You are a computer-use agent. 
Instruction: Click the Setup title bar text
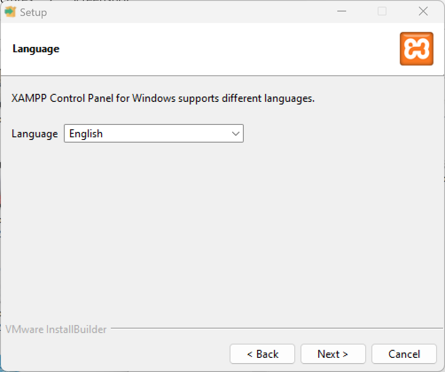point(33,12)
